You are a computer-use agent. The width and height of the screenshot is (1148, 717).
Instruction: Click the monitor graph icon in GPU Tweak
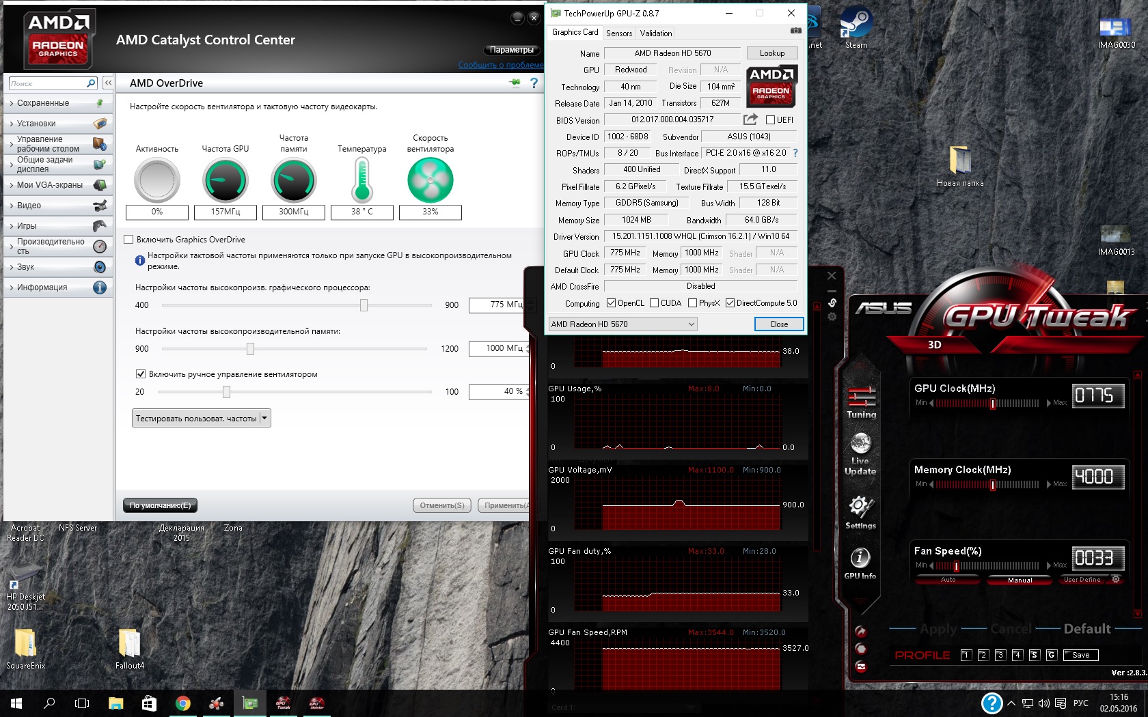click(861, 667)
